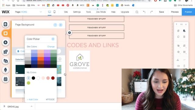Open the blog pen sidebar icon
Screen dimensions: 195x110
click(5, 70)
